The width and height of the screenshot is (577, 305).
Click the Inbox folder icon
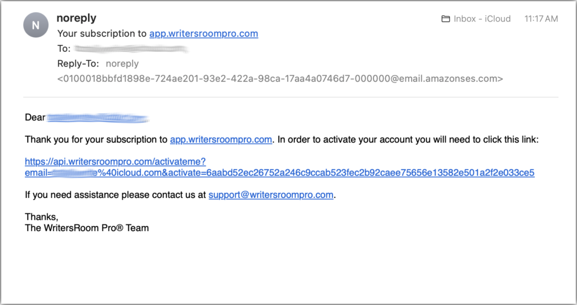[445, 19]
